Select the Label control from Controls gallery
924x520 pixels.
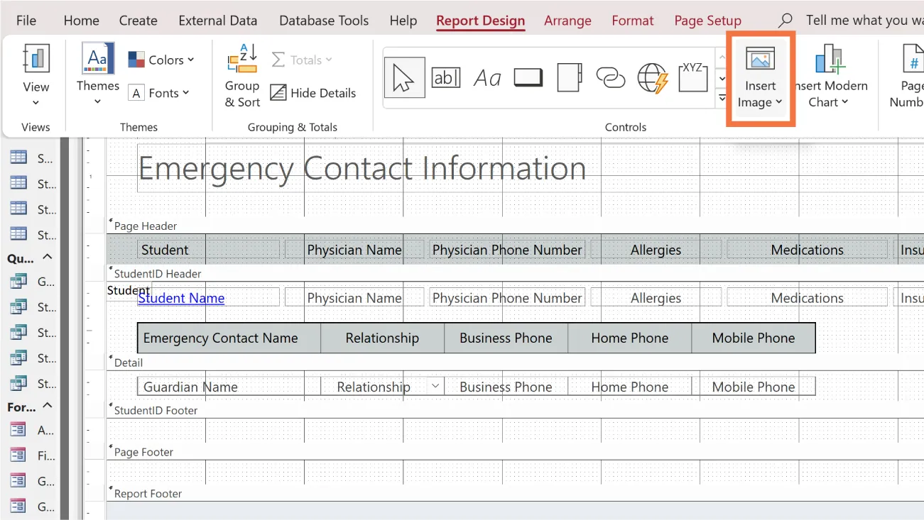(x=487, y=77)
